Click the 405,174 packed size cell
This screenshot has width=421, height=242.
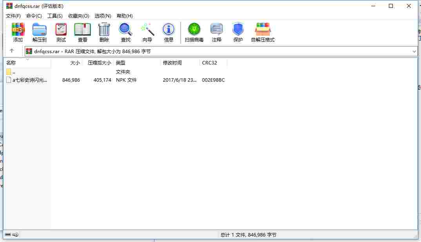point(102,80)
